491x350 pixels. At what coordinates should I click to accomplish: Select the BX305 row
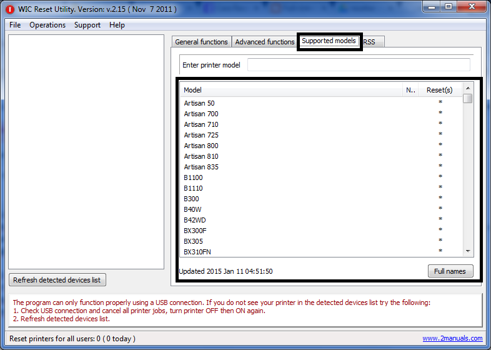point(321,242)
